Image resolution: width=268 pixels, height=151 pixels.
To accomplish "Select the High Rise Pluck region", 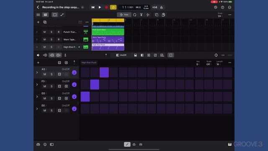I will (x=108, y=47).
